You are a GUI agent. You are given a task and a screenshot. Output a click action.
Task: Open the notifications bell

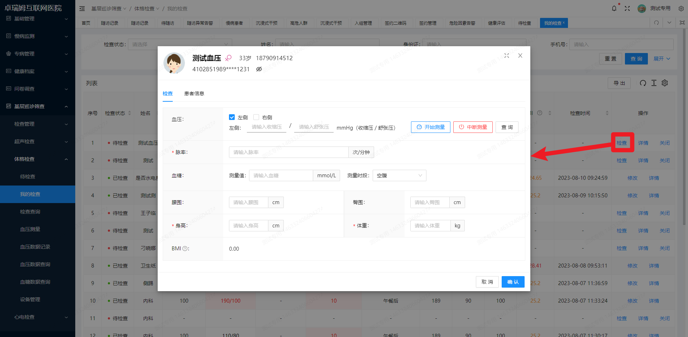[x=614, y=8]
